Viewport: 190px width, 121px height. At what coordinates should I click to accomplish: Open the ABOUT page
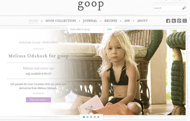click(142, 21)
